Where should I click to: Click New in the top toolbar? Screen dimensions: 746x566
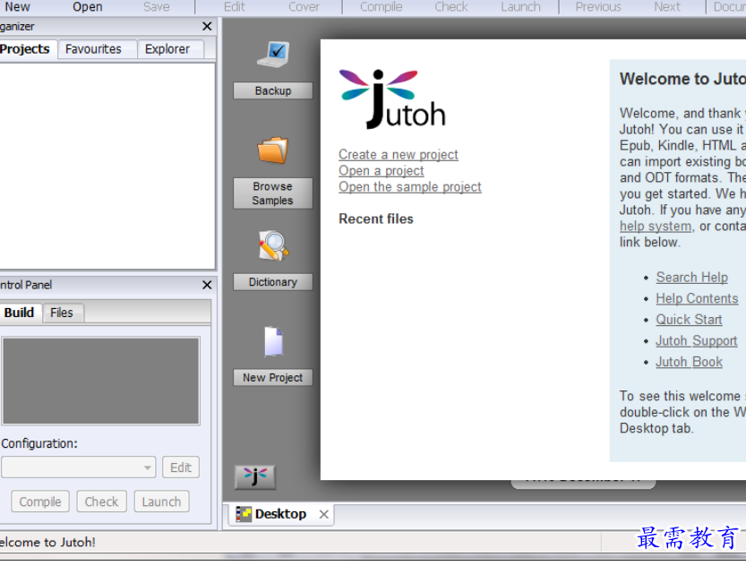click(17, 7)
